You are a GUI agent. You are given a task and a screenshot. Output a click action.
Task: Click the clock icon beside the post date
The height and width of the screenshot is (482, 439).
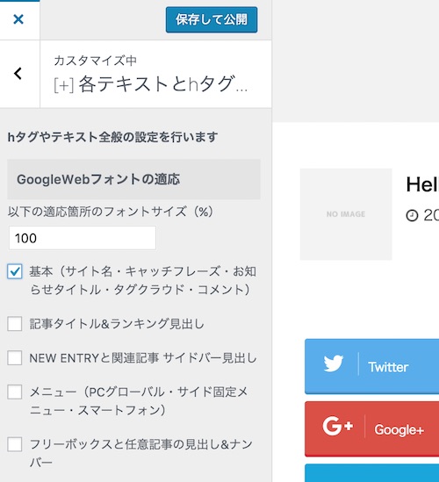point(412,215)
